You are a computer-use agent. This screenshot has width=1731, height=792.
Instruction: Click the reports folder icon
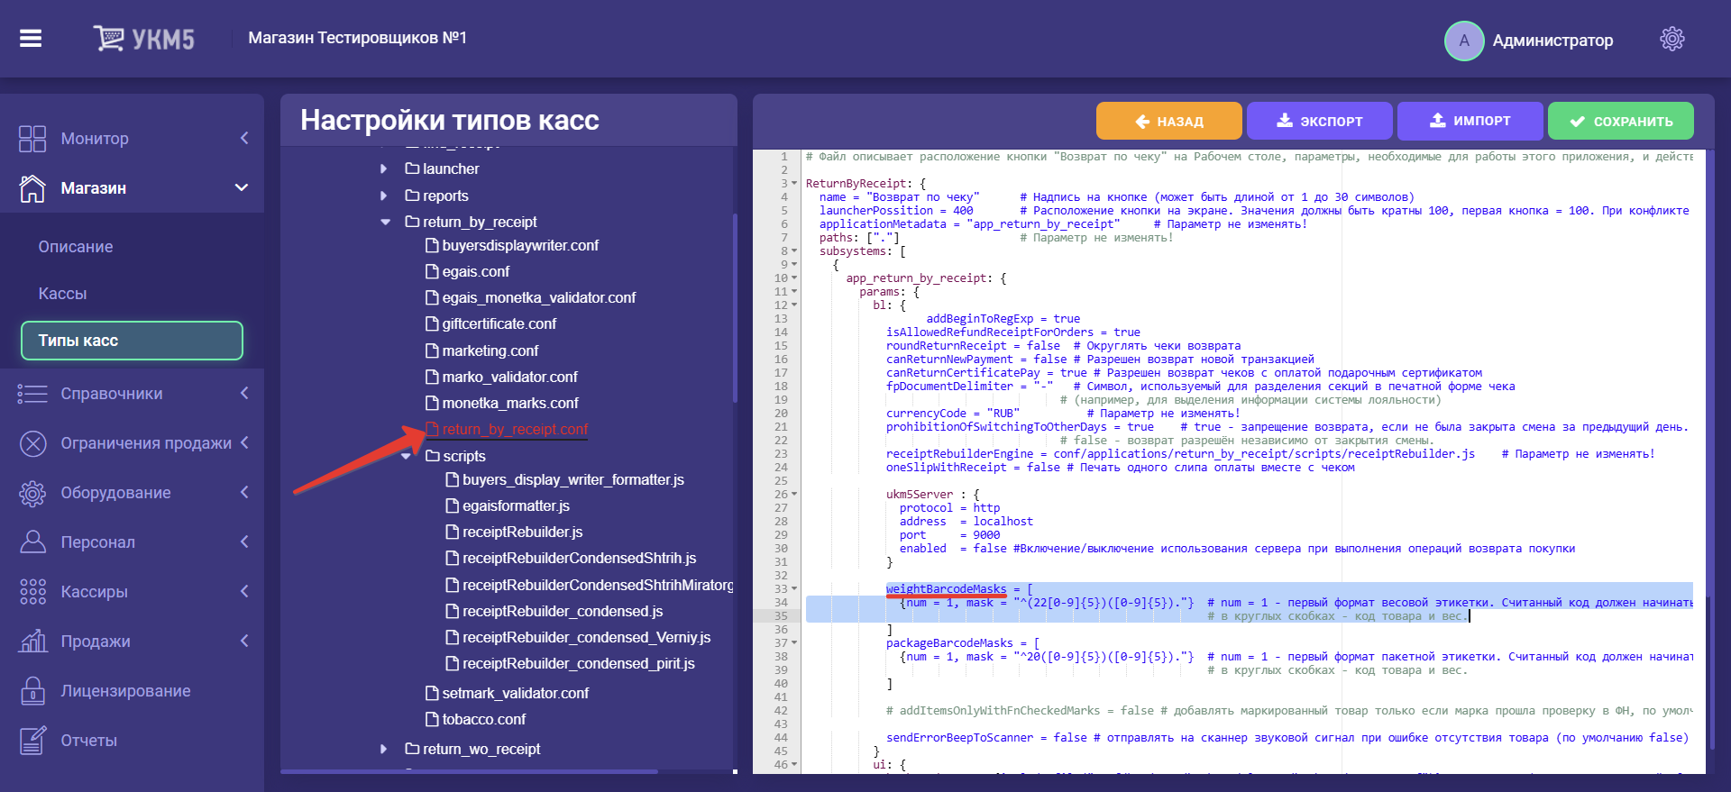point(412,196)
